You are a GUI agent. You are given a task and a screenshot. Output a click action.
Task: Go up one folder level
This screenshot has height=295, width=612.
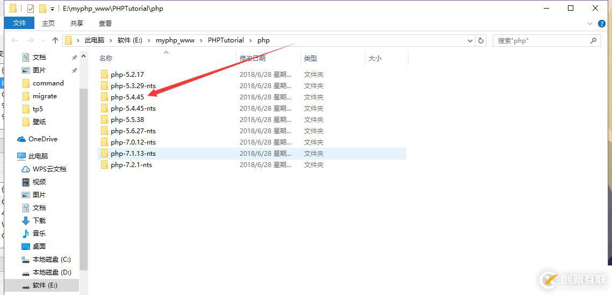click(55, 41)
